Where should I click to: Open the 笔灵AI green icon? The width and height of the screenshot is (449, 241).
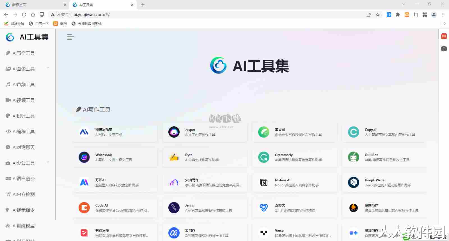click(x=264, y=132)
